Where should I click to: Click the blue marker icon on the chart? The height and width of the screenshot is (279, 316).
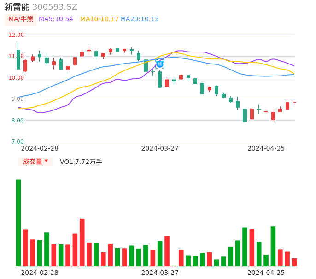click(160, 64)
